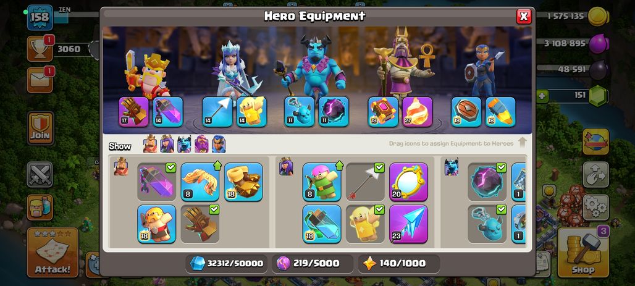Viewport: 635px width, 286px height.
Task: Open the Shop button
Action: 583,253
